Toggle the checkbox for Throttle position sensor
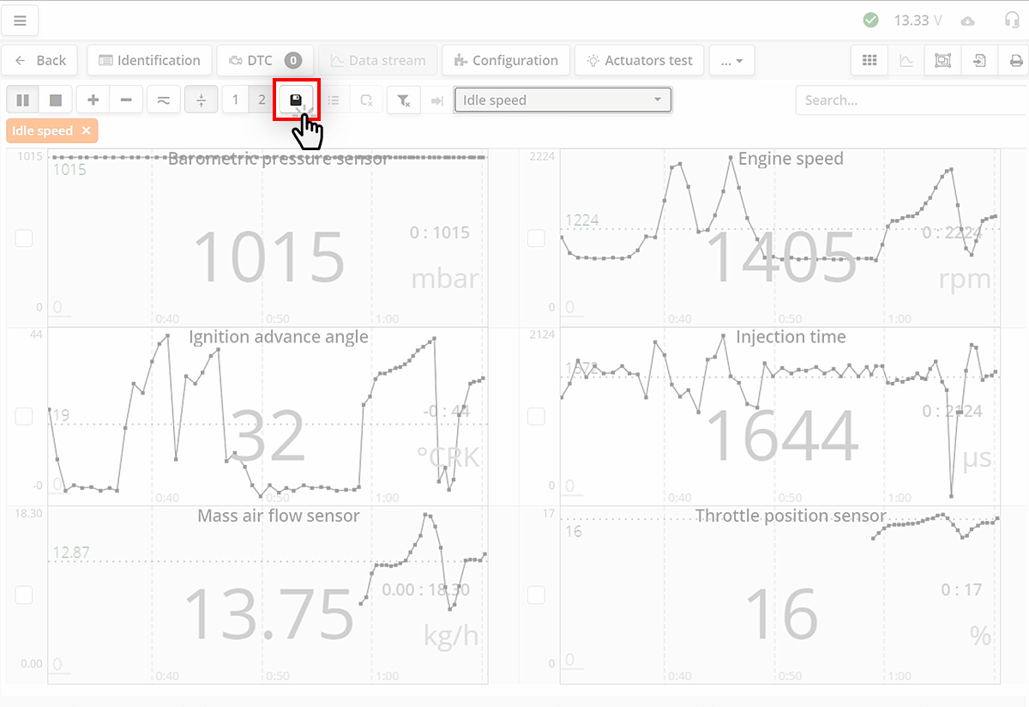Screen dimensions: 1029x707 (x=537, y=595)
